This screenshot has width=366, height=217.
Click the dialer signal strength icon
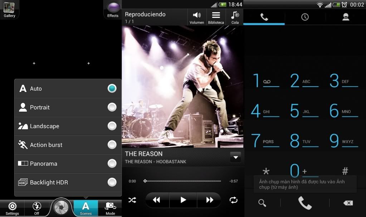(x=328, y=5)
